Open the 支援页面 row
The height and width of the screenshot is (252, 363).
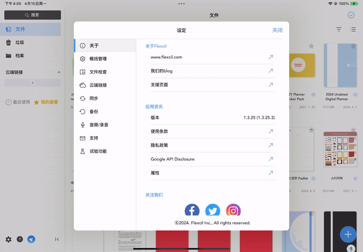tap(212, 85)
